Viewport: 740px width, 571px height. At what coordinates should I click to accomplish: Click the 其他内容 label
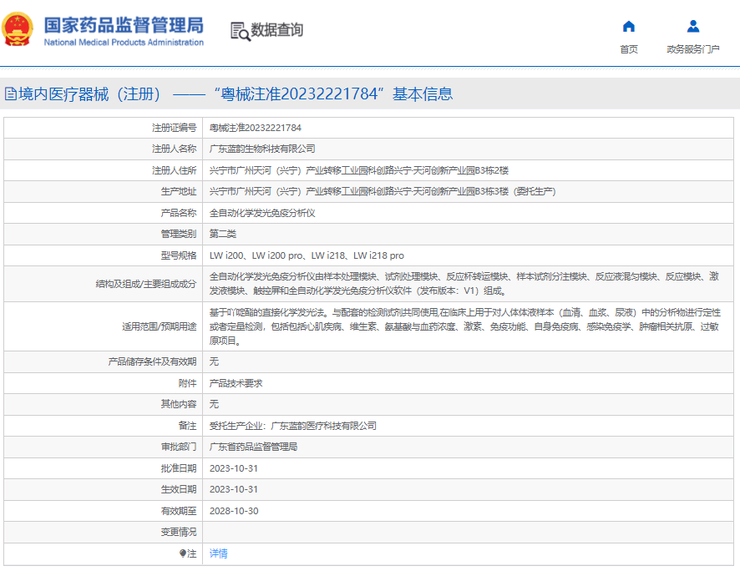tap(179, 404)
